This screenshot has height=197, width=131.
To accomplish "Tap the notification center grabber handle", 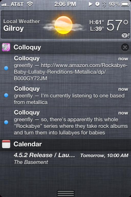I will [x=65, y=193].
